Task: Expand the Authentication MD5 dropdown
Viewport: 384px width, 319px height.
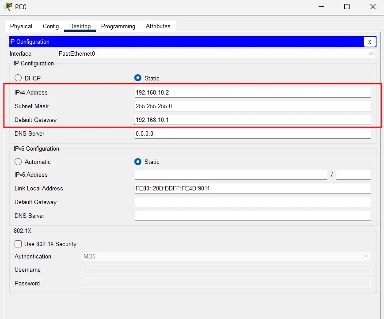Action: click(226, 256)
